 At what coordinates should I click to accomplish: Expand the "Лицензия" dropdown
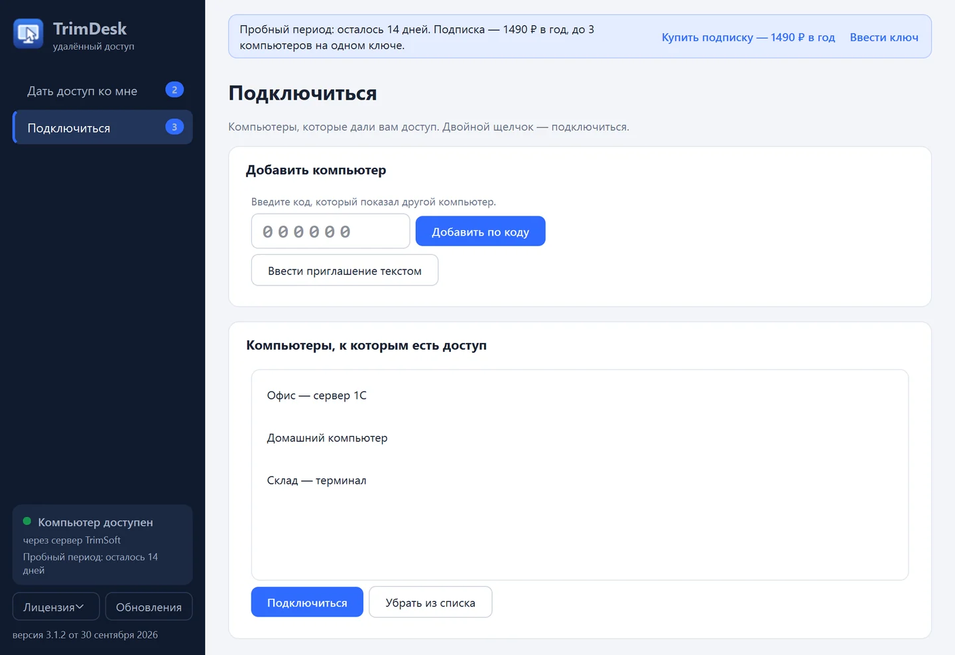(x=56, y=607)
